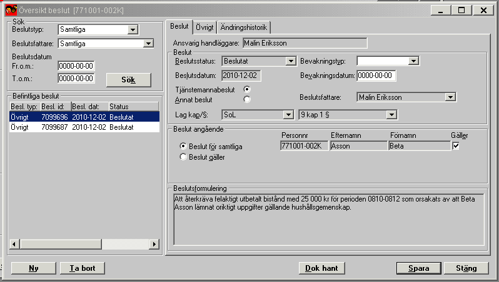The image size is (499, 282).
Task: Maximize the Översikt beslut window
Action: click(461, 10)
